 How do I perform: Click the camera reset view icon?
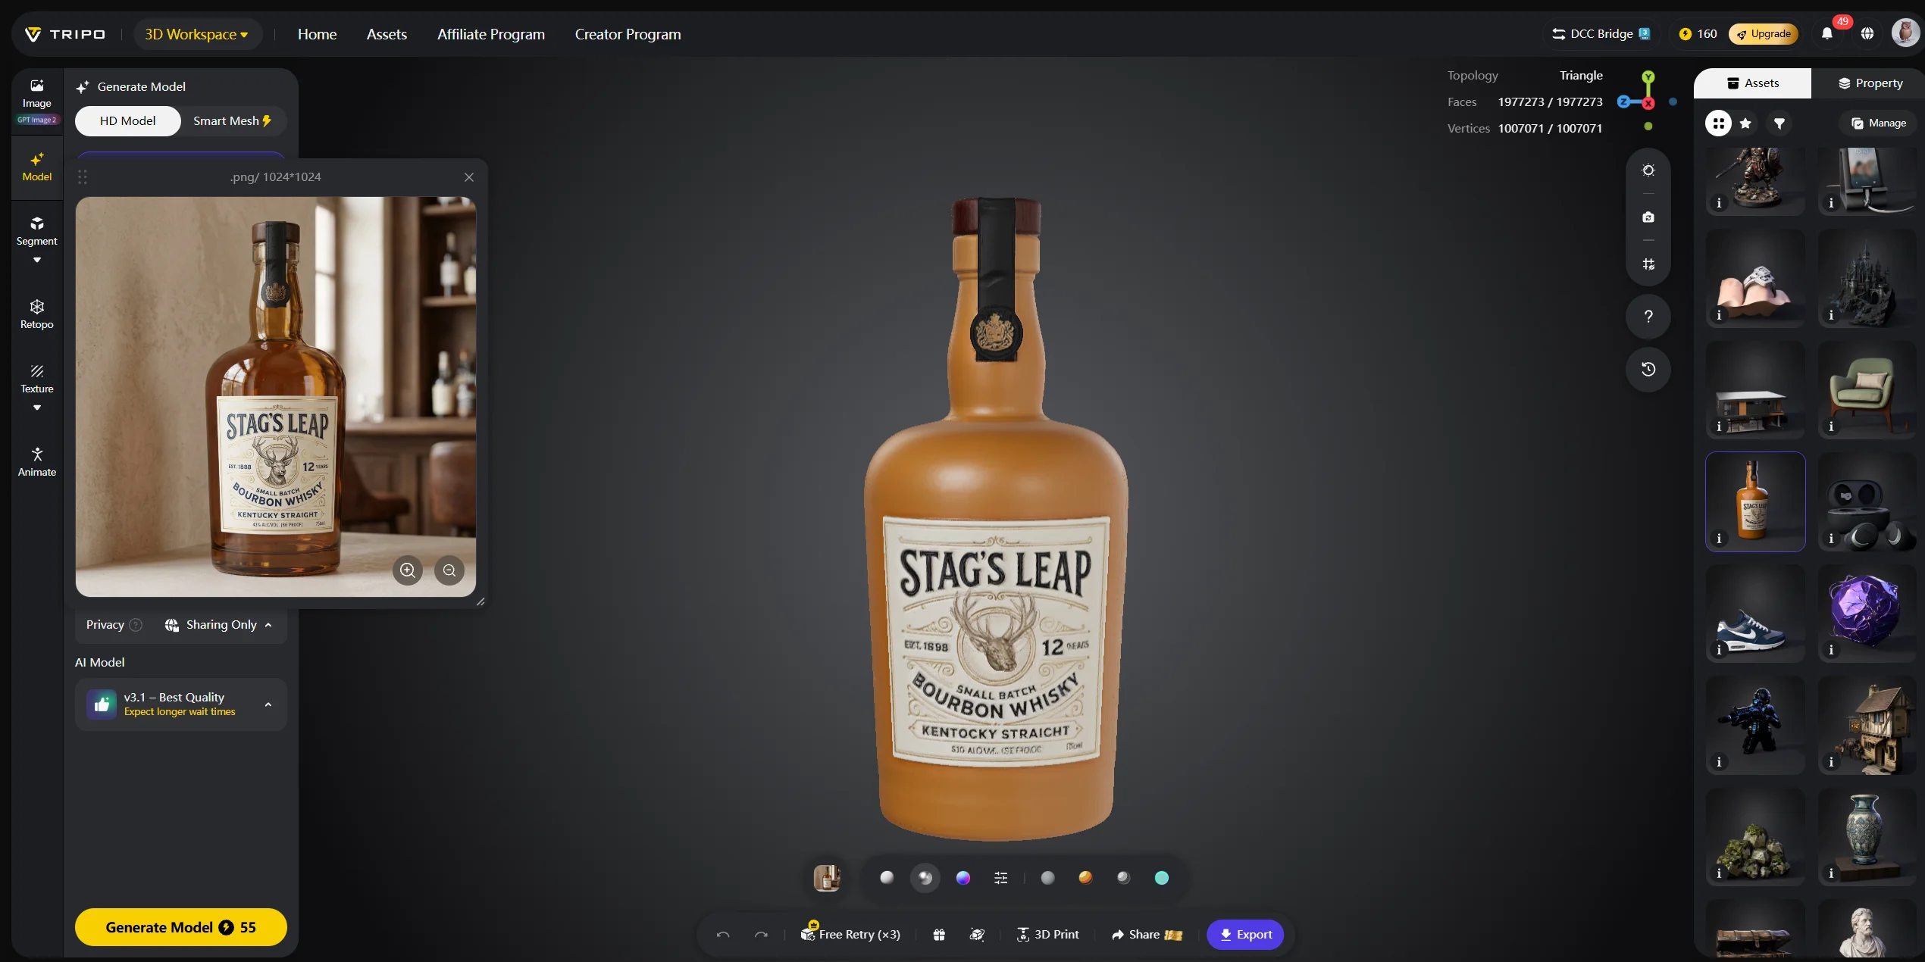pos(1648,217)
